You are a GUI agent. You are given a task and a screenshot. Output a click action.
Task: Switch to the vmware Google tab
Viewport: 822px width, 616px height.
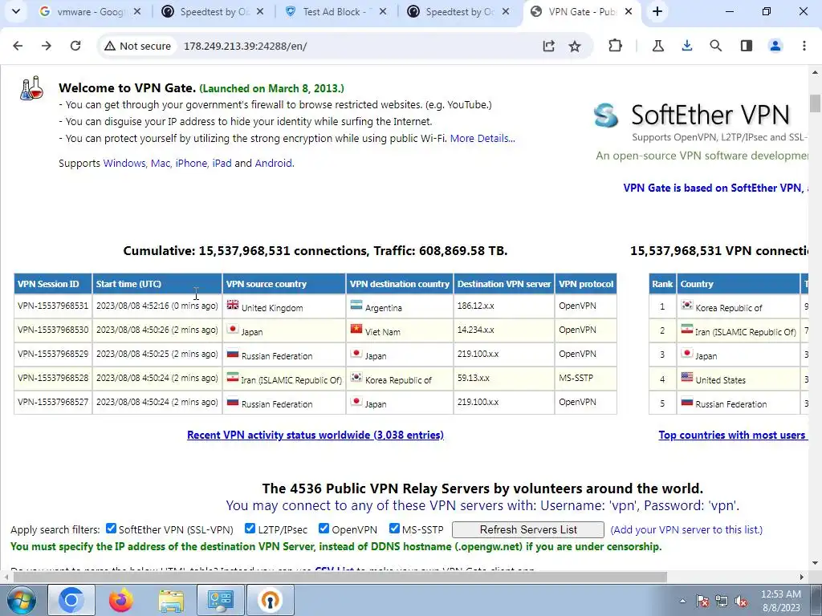click(90, 11)
